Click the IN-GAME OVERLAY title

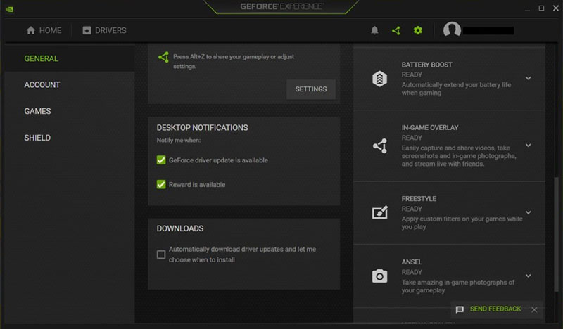click(430, 127)
